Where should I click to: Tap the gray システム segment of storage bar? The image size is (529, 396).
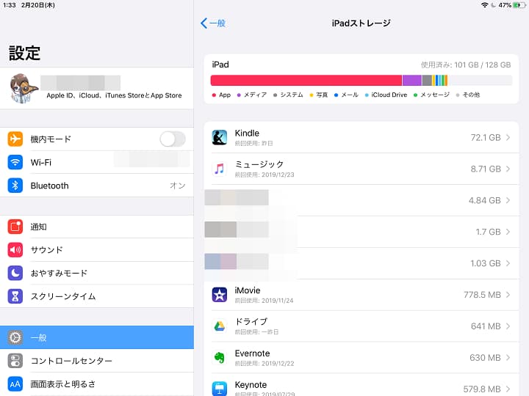click(x=427, y=81)
